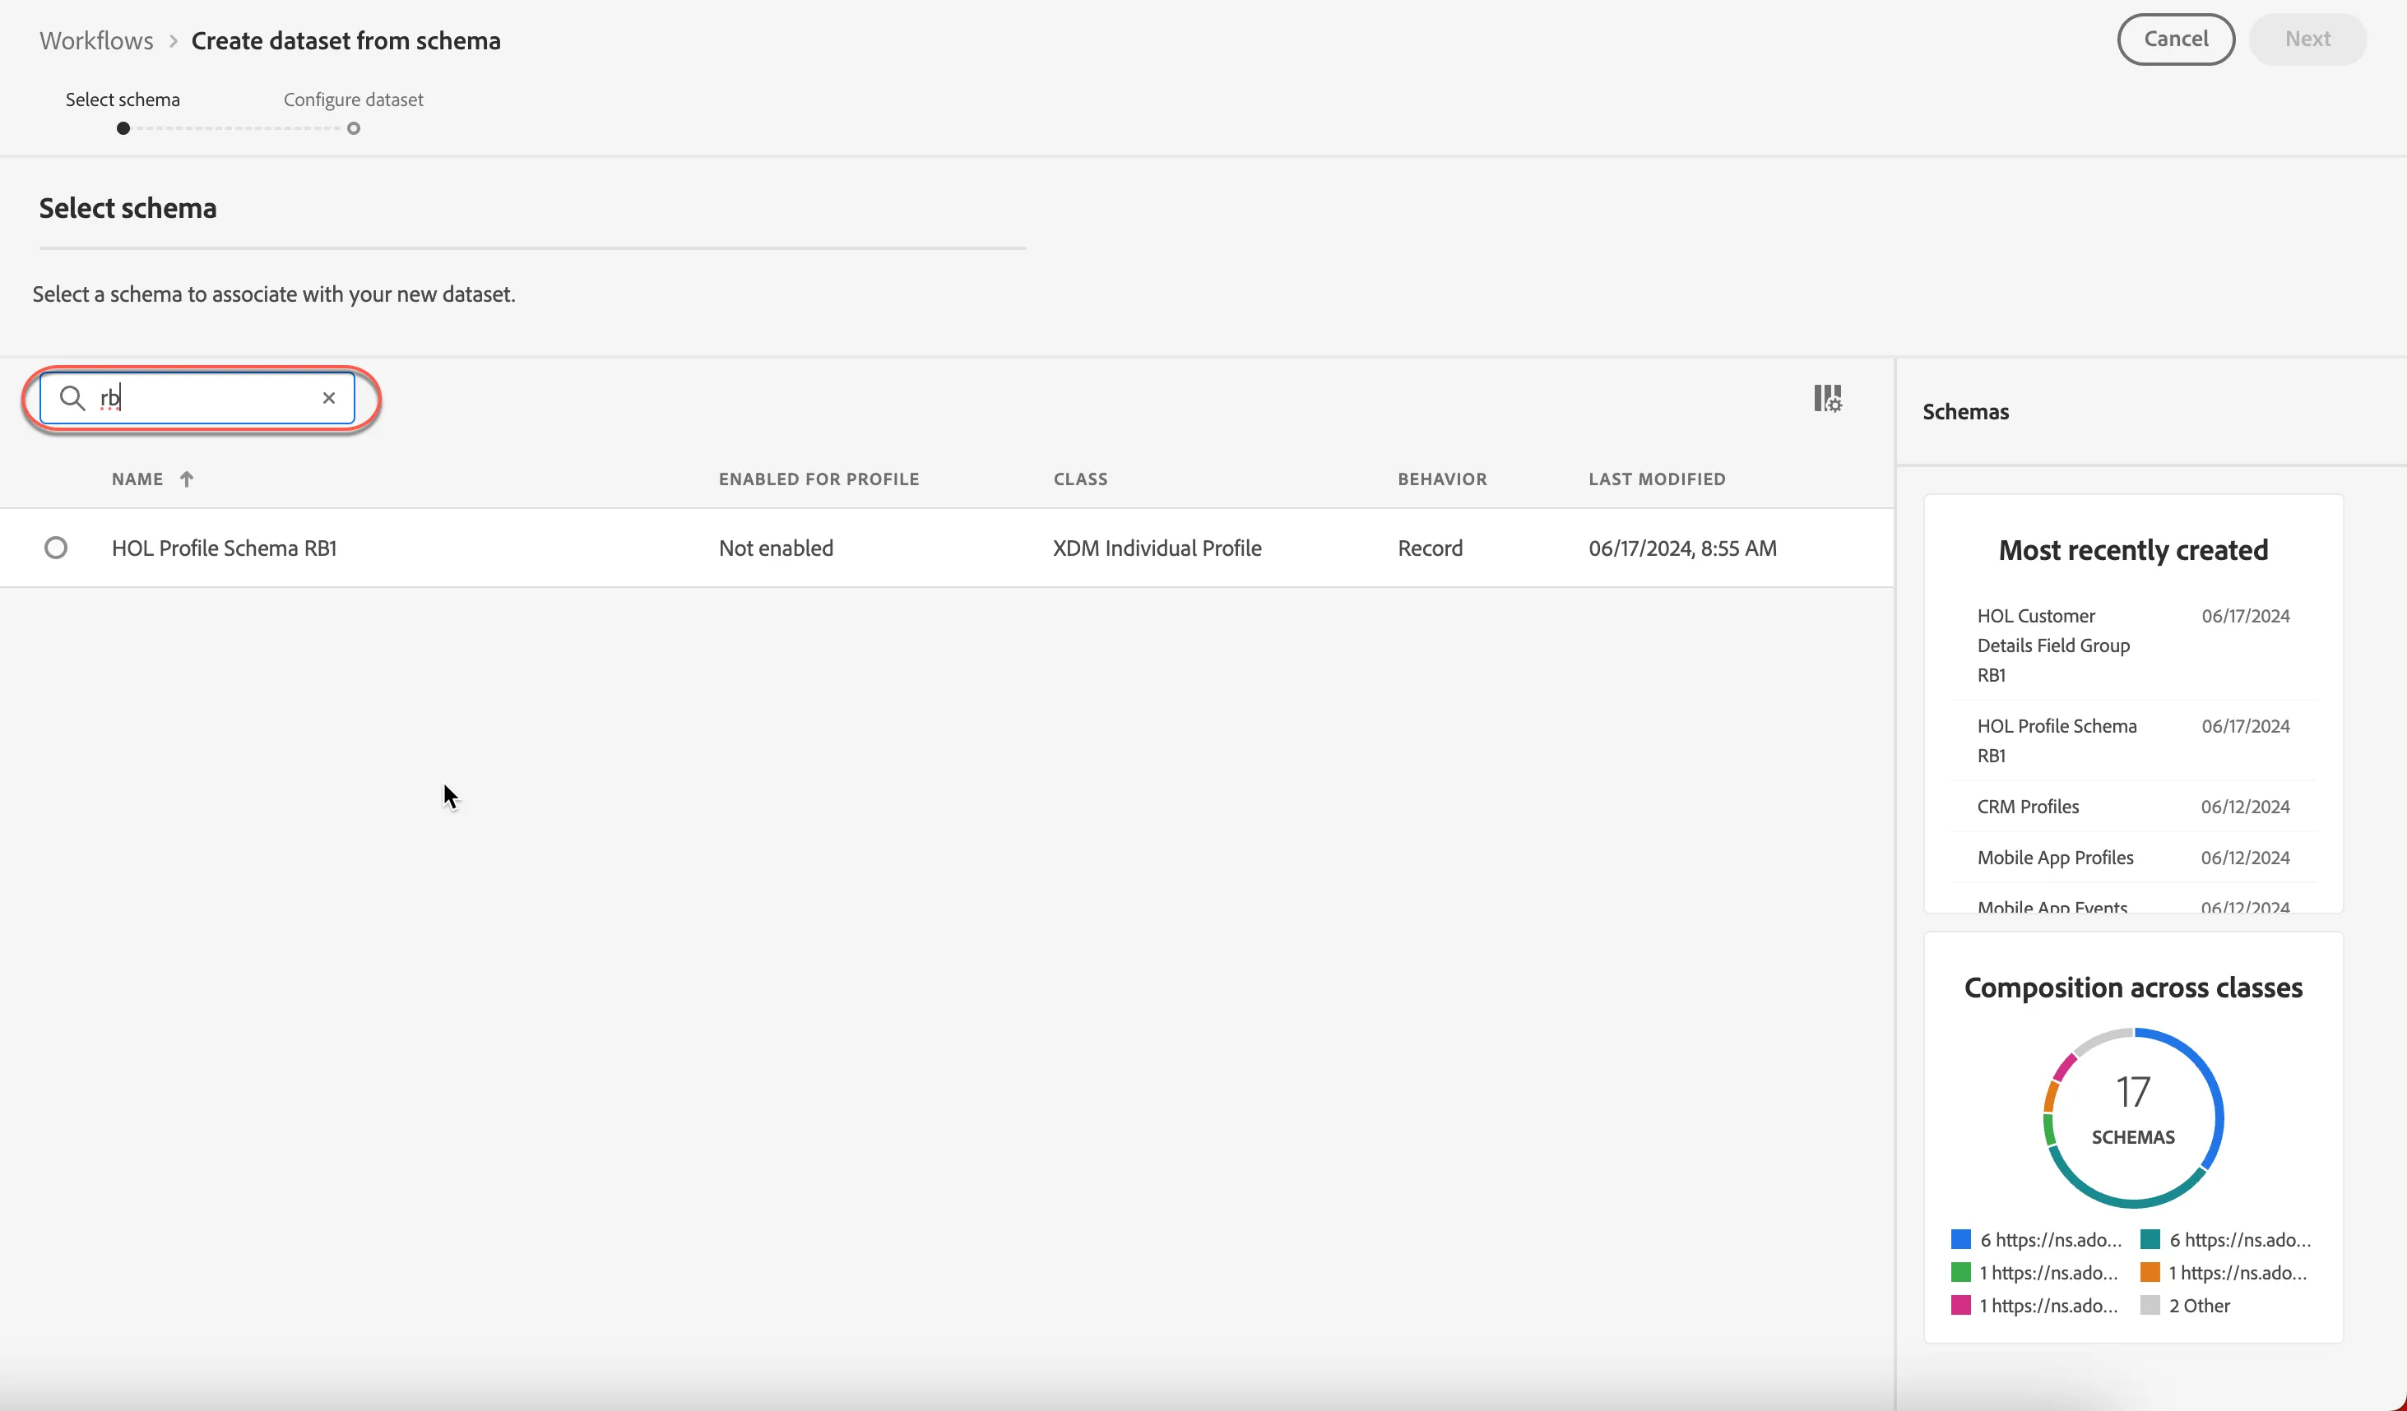The height and width of the screenshot is (1411, 2407).
Task: Click the orange legend swatch
Action: tap(2149, 1273)
